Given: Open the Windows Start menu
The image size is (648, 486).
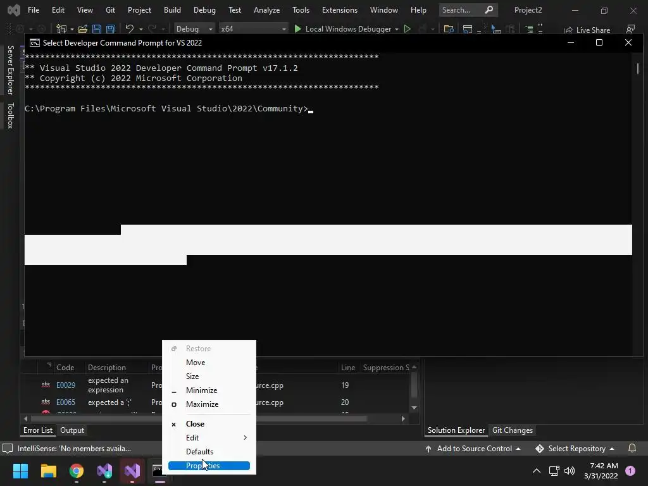Looking at the screenshot, I should pos(20,471).
